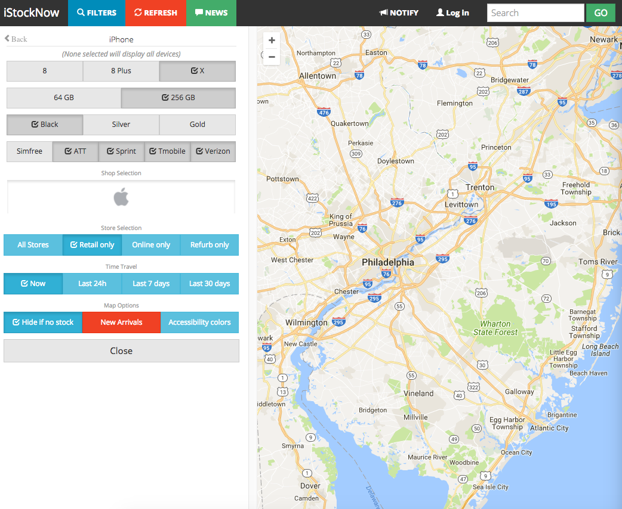Uncheck the Tmobile carrier

tap(167, 152)
